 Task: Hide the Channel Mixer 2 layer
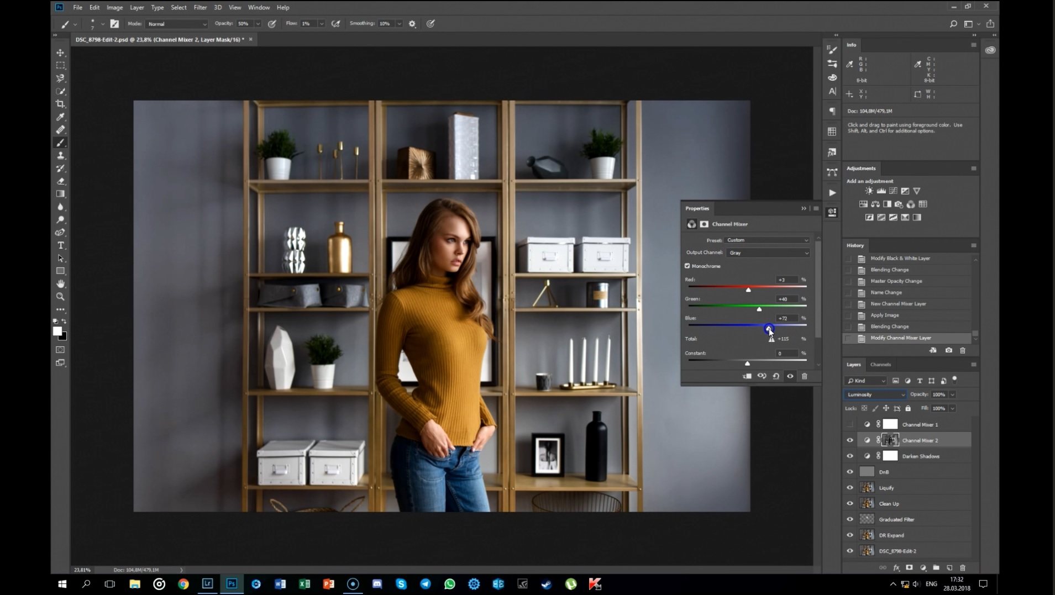pyautogui.click(x=850, y=440)
